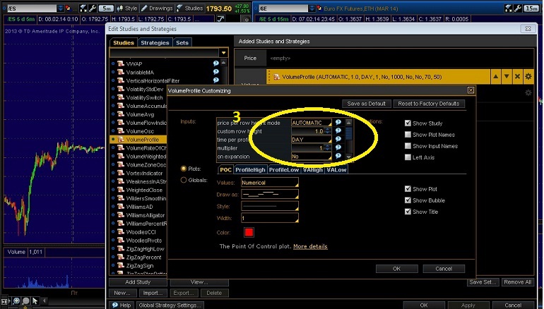The image size is (544, 309).
Task: Switch to the Strategies tab
Action: pyautogui.click(x=155, y=42)
